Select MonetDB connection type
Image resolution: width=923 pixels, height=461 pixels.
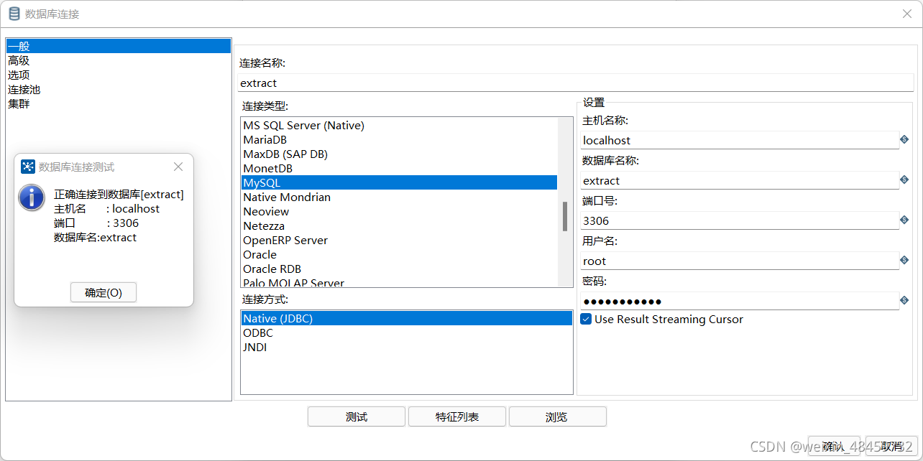[x=399, y=168]
